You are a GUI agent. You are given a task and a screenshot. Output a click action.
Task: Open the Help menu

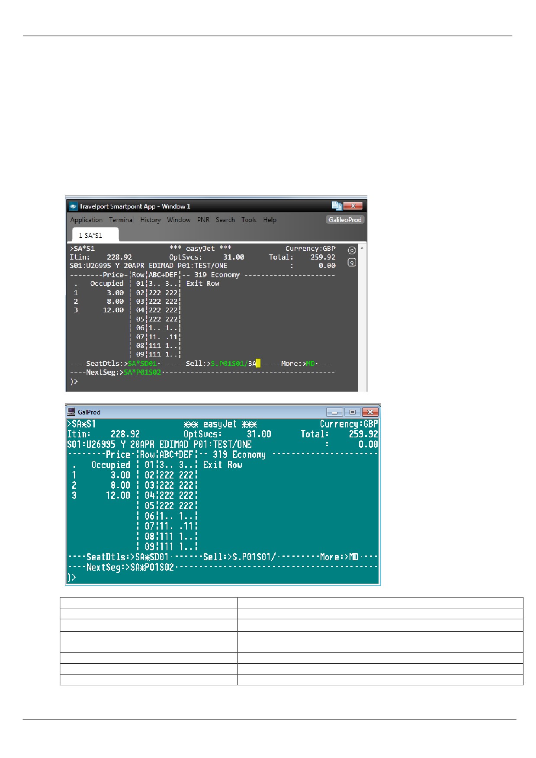[x=270, y=220]
